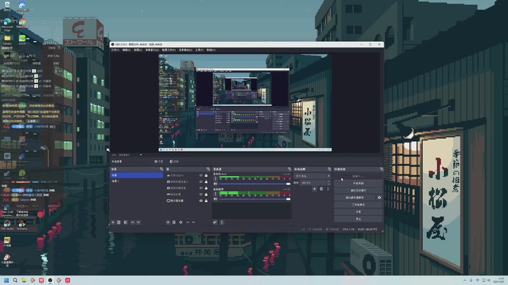Open scene filters icon in Scenes panel
The height and width of the screenshot is (285, 508).
tap(126, 222)
